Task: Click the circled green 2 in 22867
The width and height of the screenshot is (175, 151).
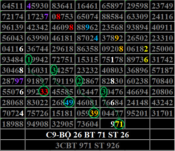Action: (x=79, y=81)
